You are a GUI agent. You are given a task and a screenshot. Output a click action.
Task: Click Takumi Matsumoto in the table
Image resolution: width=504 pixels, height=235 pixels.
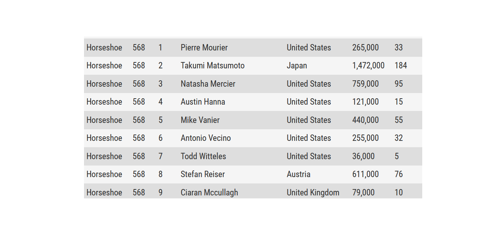coord(212,66)
